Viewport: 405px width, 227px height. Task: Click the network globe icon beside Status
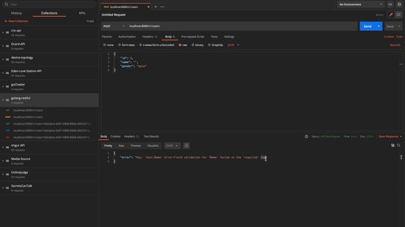[306, 136]
